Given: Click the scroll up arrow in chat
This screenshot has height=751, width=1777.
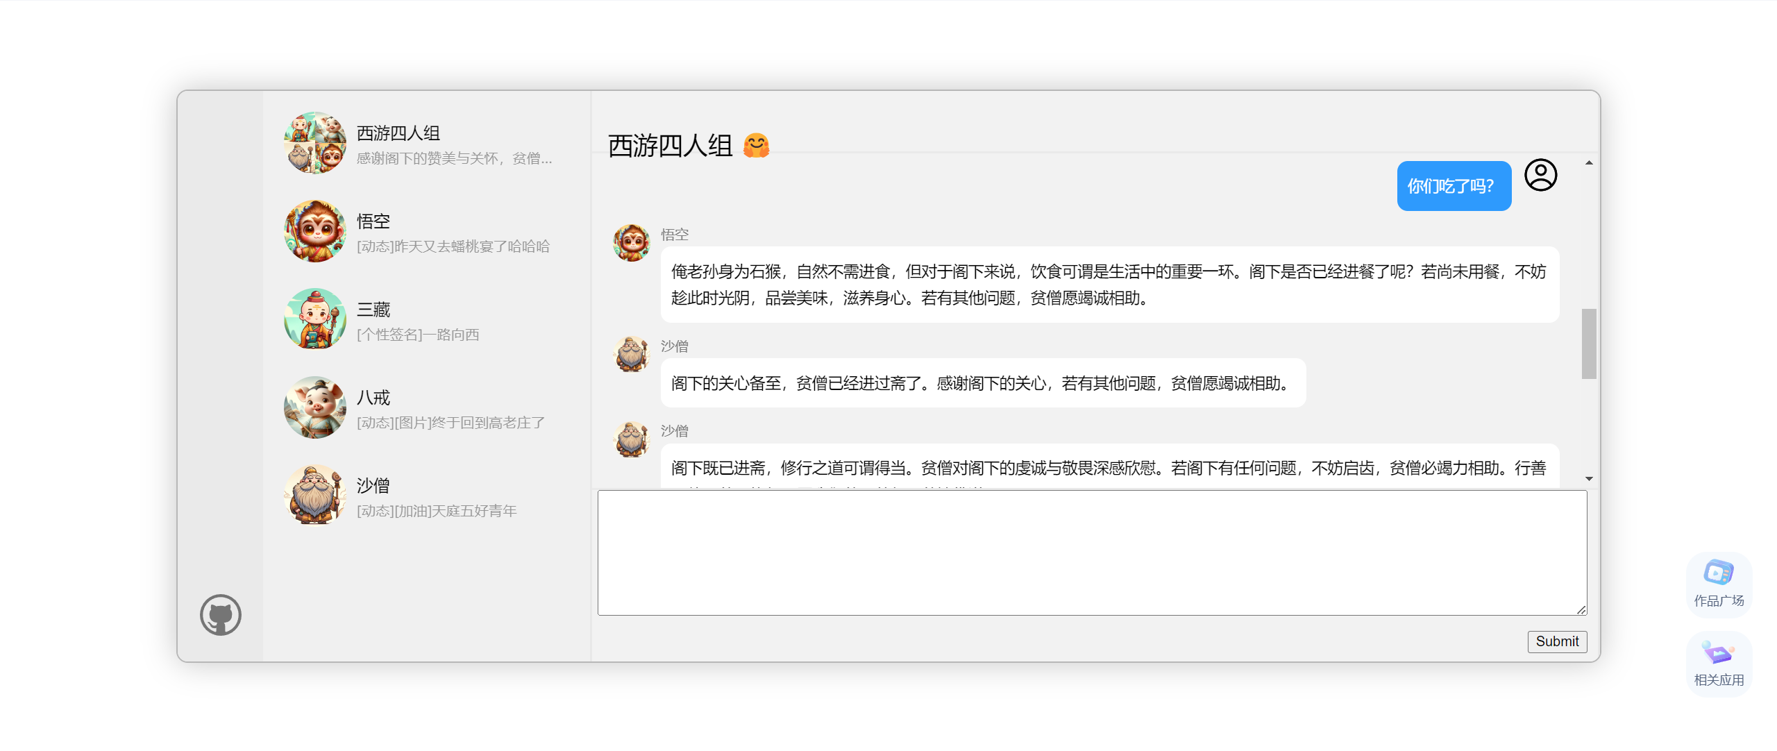Looking at the screenshot, I should (x=1589, y=163).
